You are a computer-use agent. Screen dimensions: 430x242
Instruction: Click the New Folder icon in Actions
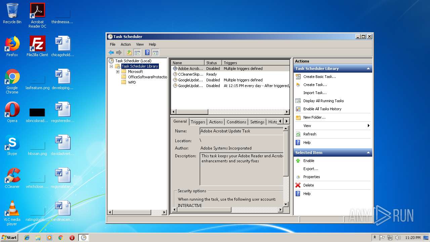[x=298, y=117]
